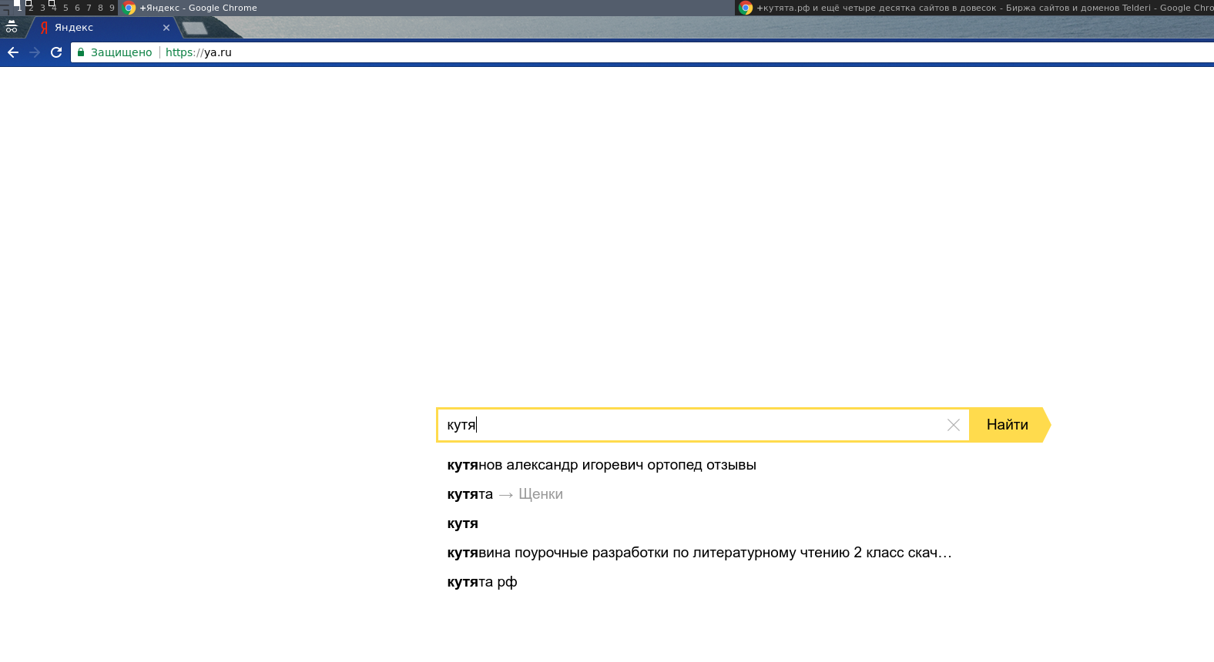Choose the кутята рф suggestion

click(482, 582)
